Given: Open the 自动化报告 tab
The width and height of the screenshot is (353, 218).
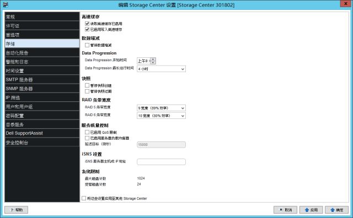Looking at the screenshot, I should pyautogui.click(x=42, y=53).
